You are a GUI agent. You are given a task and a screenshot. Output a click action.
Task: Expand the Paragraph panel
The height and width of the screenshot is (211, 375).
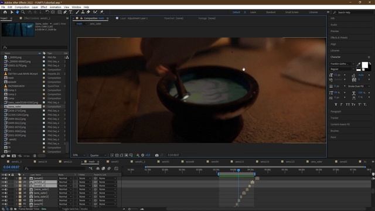click(x=336, y=111)
